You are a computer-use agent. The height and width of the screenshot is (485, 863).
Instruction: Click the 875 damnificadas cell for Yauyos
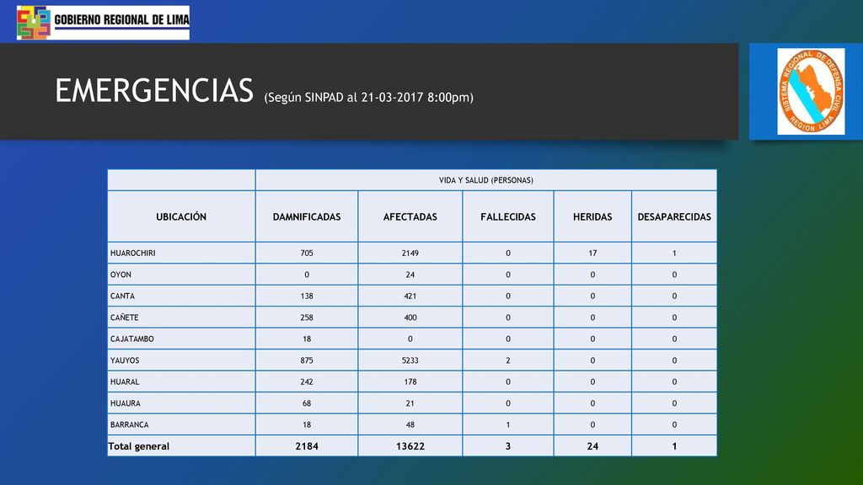click(x=307, y=360)
